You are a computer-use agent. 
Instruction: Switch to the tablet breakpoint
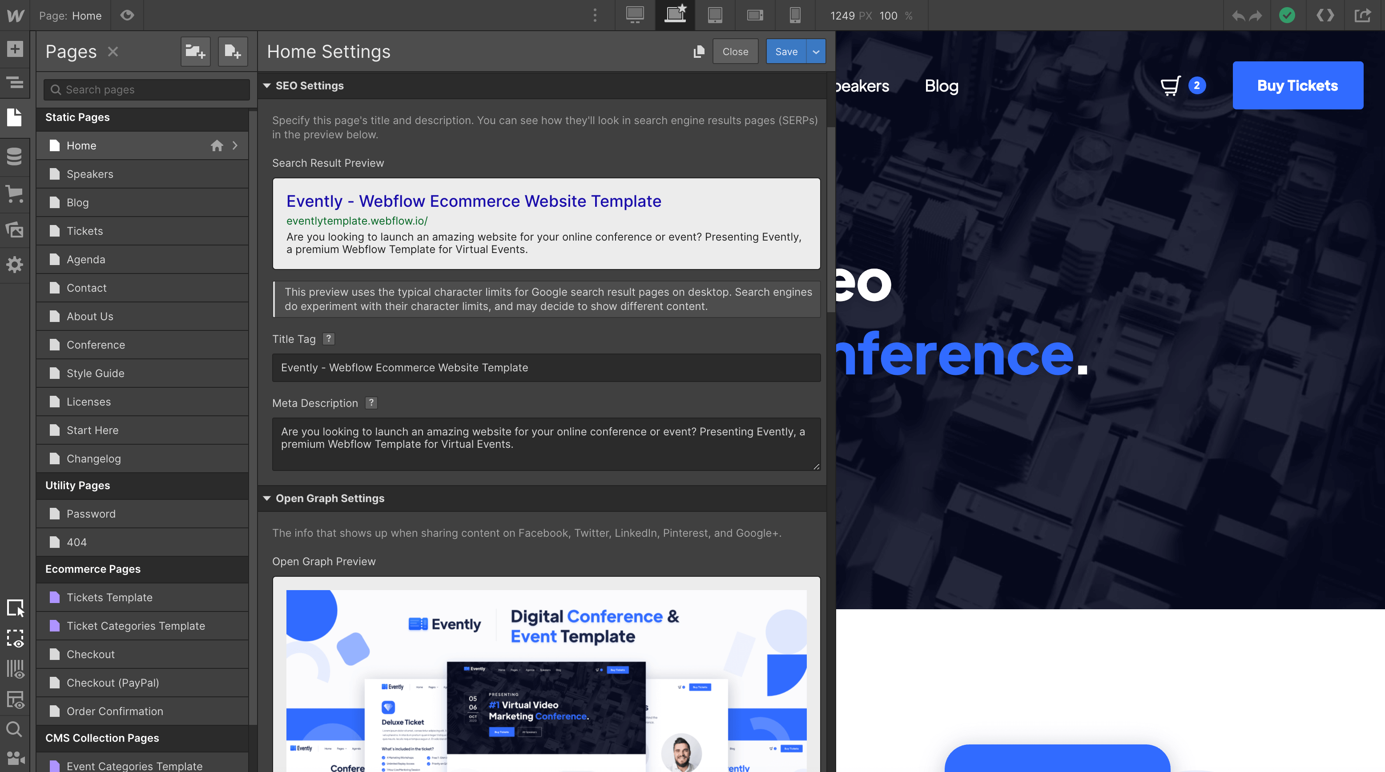point(715,16)
